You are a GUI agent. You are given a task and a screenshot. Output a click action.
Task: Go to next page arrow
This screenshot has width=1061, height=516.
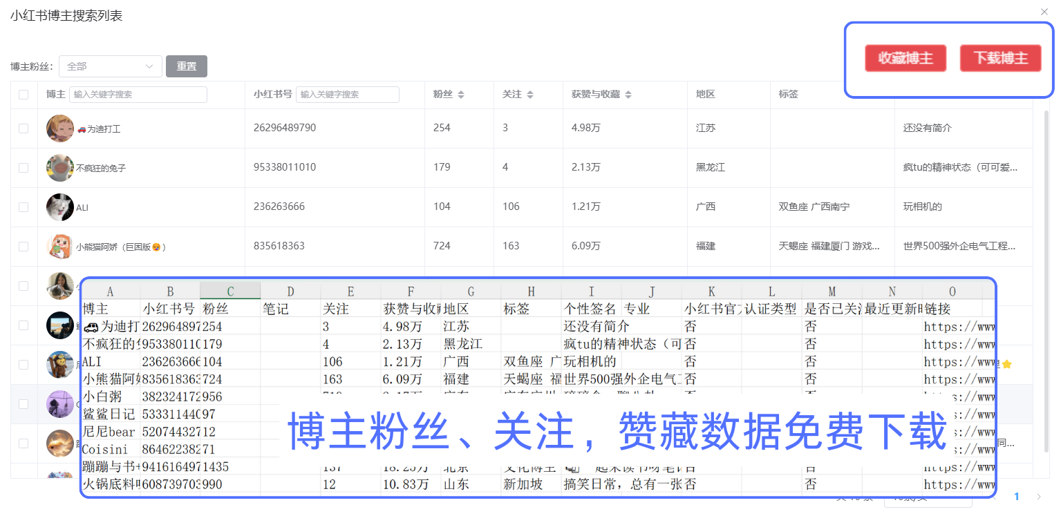[x=1038, y=497]
